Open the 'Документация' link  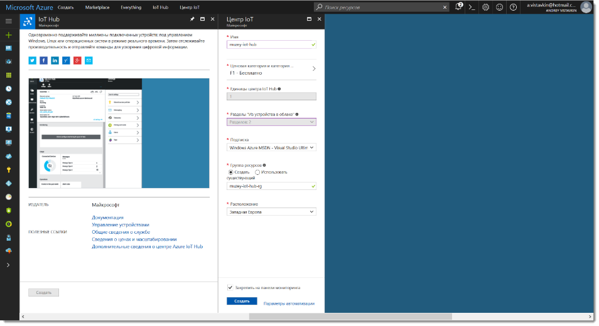tap(108, 218)
